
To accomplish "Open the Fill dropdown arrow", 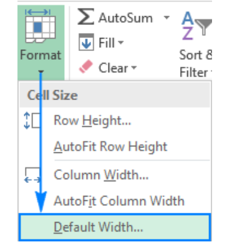I will click(x=120, y=42).
